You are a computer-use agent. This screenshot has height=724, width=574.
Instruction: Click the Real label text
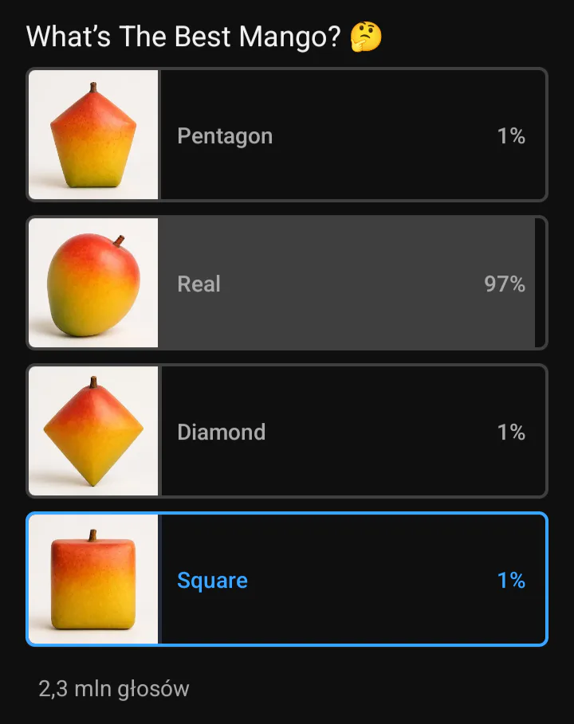199,284
